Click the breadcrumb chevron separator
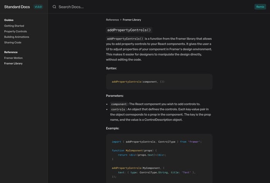 click(x=121, y=20)
